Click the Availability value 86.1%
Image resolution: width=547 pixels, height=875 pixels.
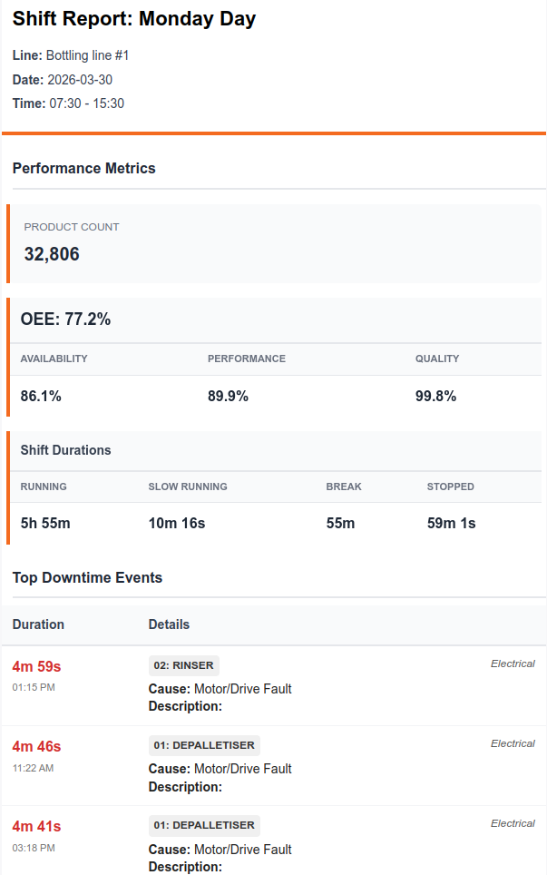pos(41,396)
